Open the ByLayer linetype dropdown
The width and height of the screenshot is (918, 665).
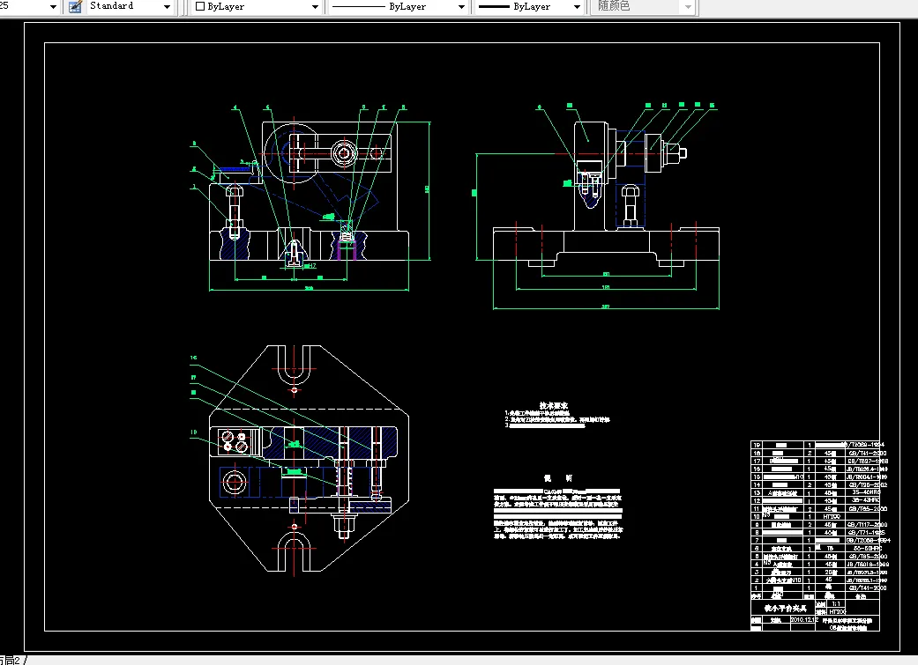(x=398, y=6)
